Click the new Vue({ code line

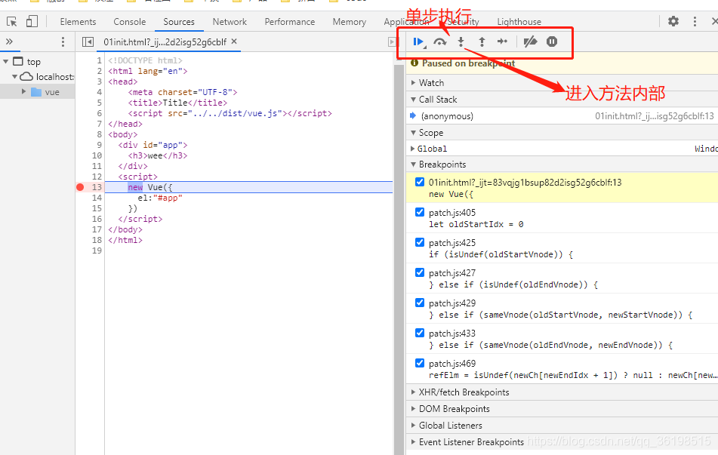150,187
